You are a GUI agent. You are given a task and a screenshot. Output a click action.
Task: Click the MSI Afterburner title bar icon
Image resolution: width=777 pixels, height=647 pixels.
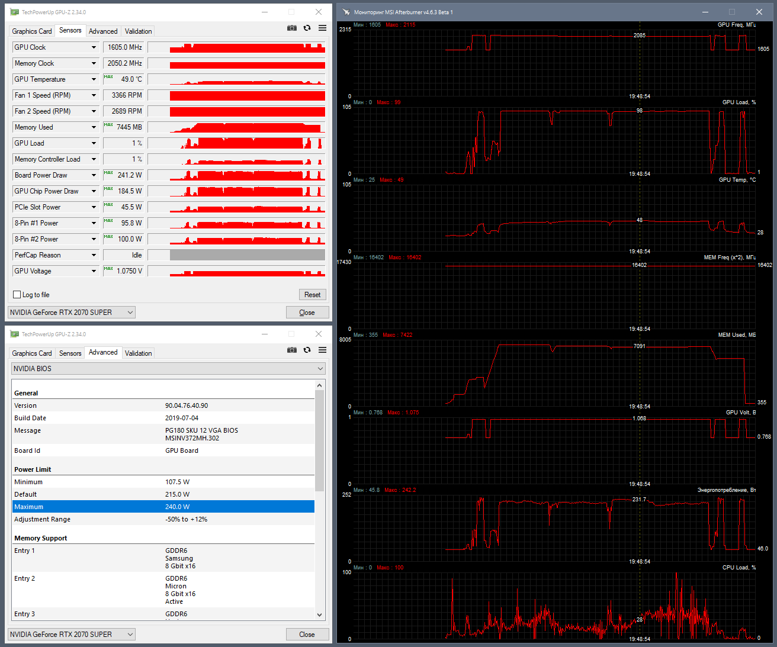(346, 12)
